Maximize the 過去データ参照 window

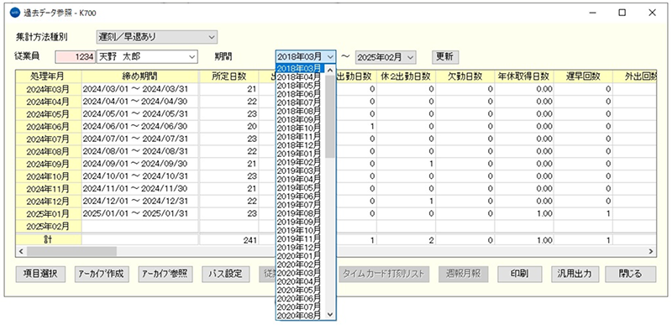(622, 13)
